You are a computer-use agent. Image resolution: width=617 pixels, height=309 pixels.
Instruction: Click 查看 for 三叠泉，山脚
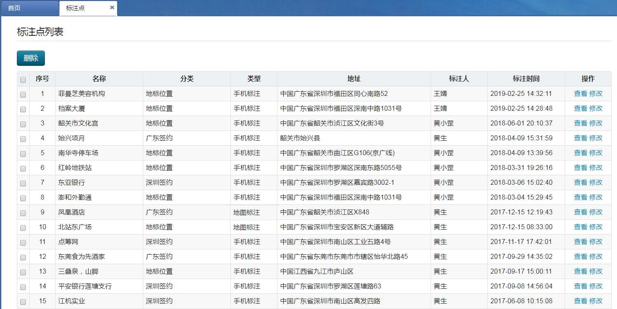[x=580, y=271]
